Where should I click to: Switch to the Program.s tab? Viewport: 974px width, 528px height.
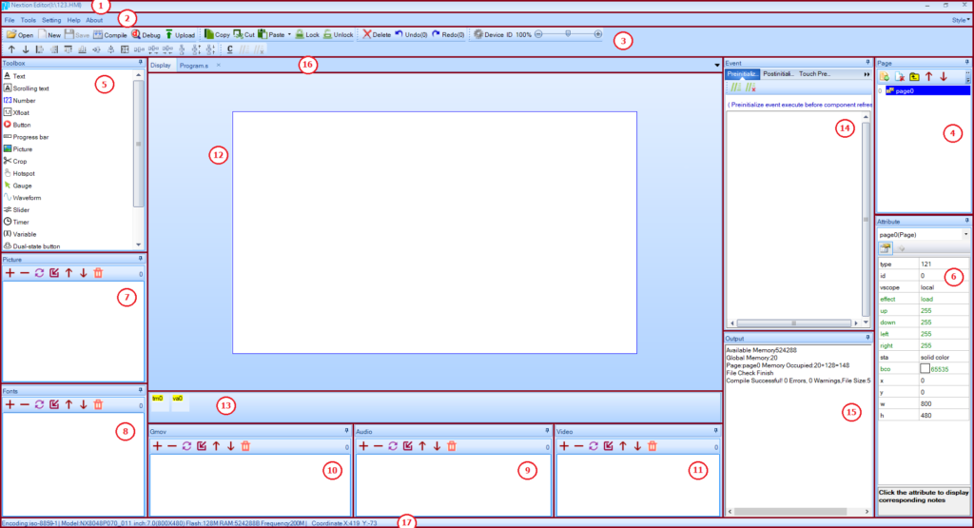193,65
